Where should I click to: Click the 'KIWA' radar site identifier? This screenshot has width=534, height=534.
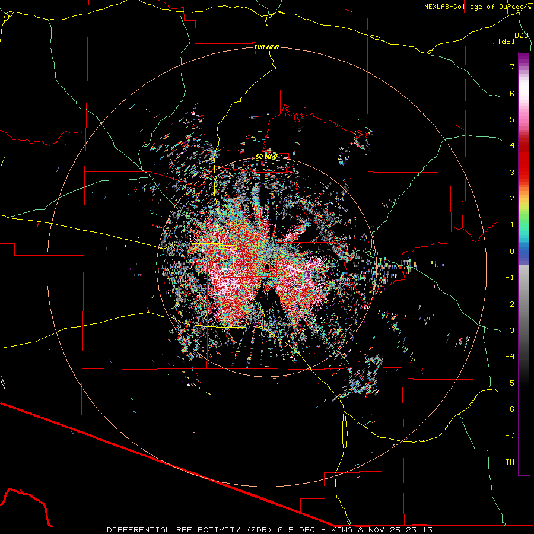342,530
